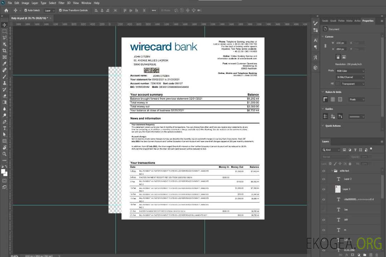Filter layers by pixel layer icon
386x257 pixels.
click(x=344, y=150)
